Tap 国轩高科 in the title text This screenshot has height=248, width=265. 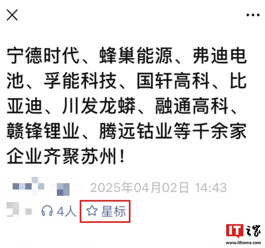coord(173,81)
